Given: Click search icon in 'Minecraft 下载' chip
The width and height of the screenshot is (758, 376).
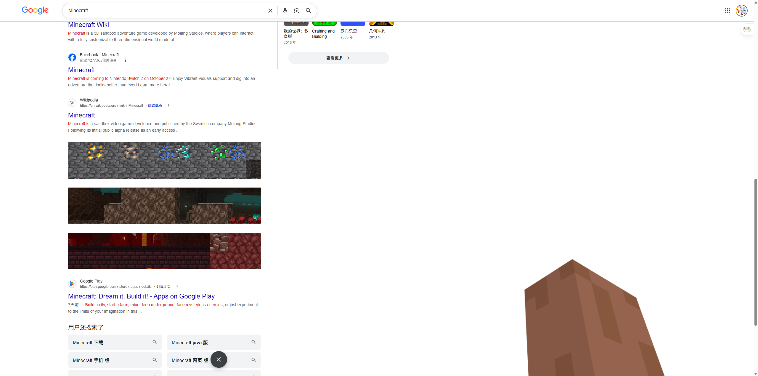Looking at the screenshot, I should click(155, 342).
